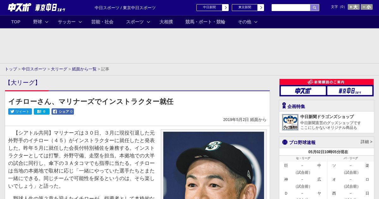Increase text size with 大 button
379x199 pixels.
(353, 7)
